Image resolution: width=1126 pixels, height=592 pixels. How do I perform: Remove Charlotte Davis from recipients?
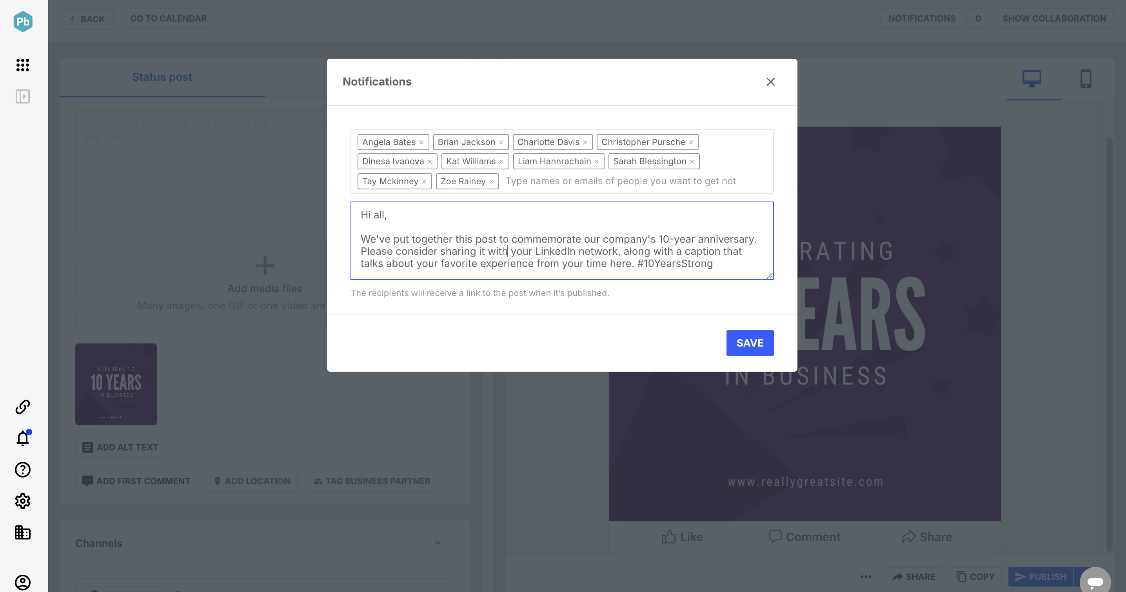pos(585,143)
